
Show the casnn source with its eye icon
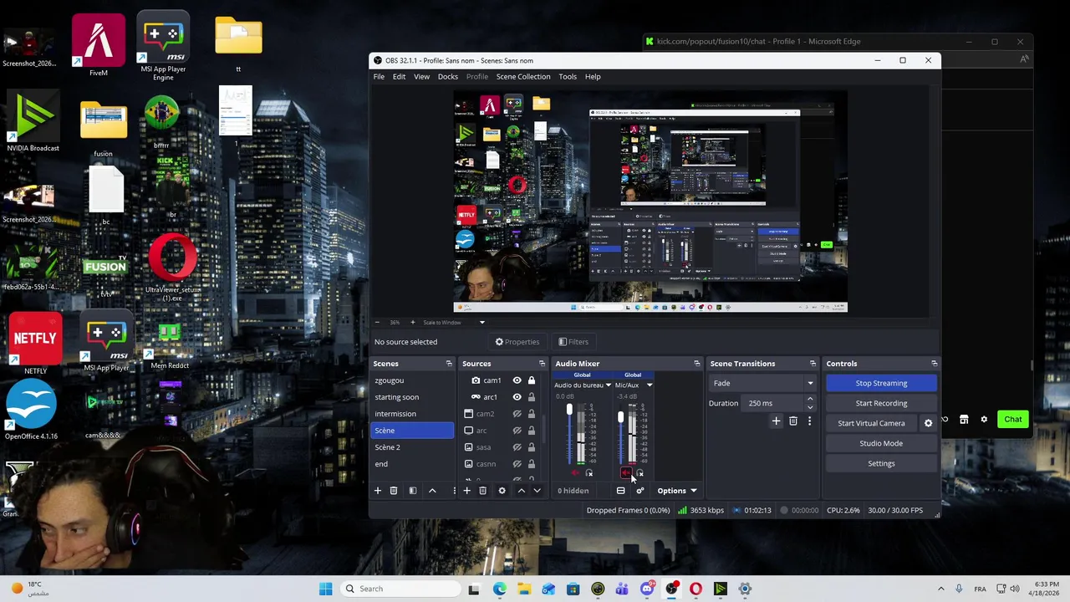(517, 464)
